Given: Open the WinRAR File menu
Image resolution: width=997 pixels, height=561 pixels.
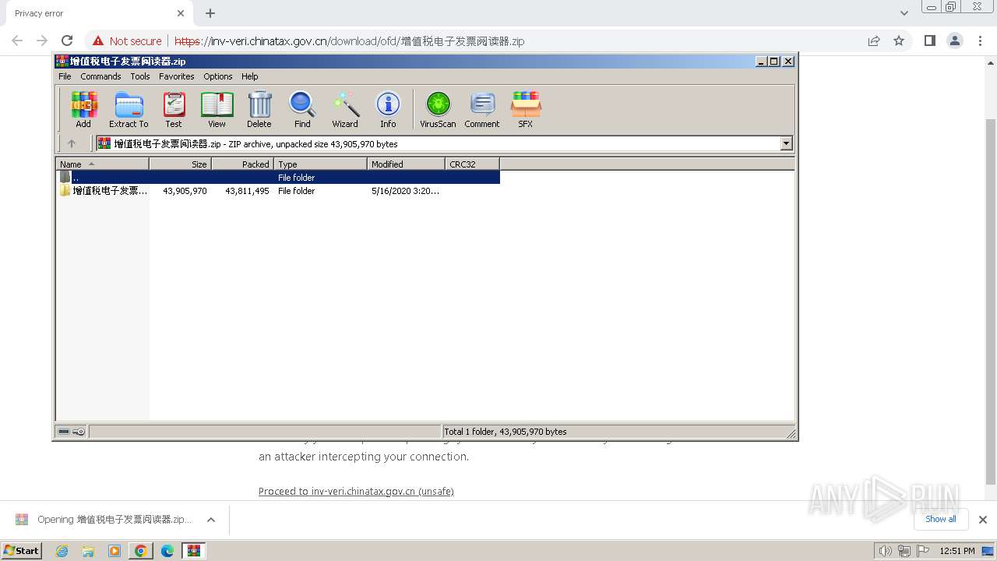Looking at the screenshot, I should [x=65, y=76].
